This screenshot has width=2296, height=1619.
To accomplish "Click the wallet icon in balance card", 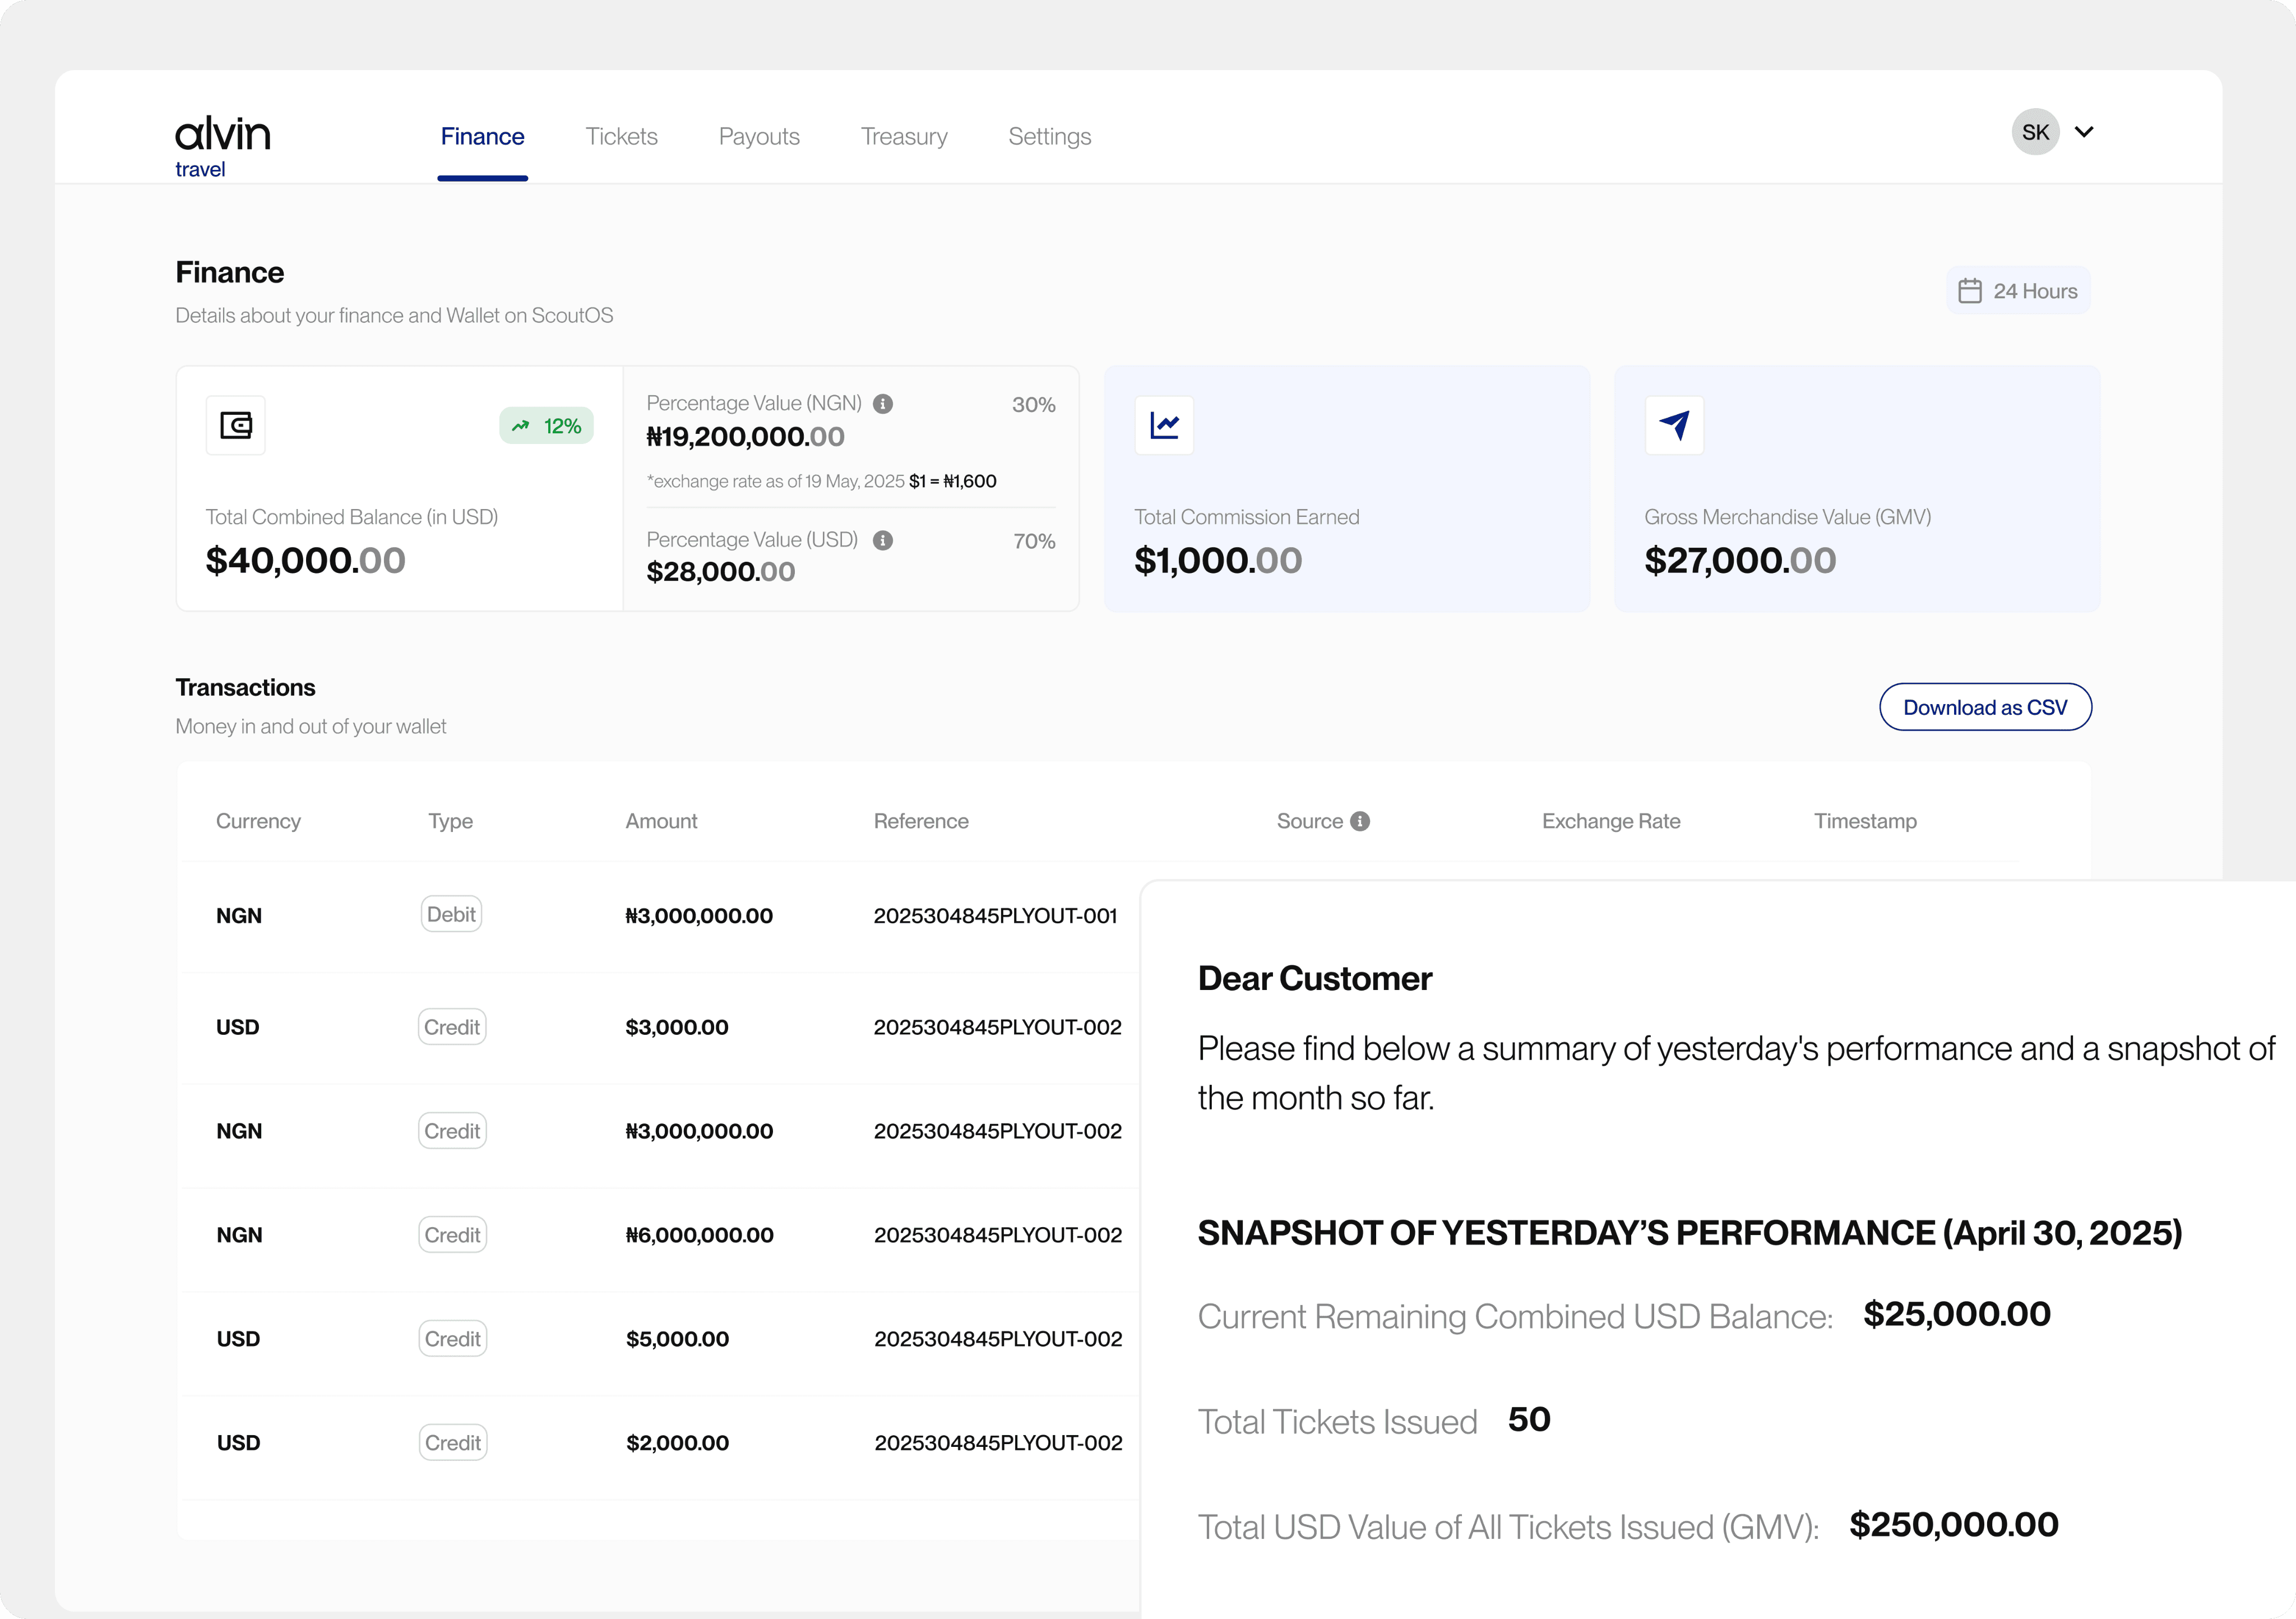I will (236, 426).
